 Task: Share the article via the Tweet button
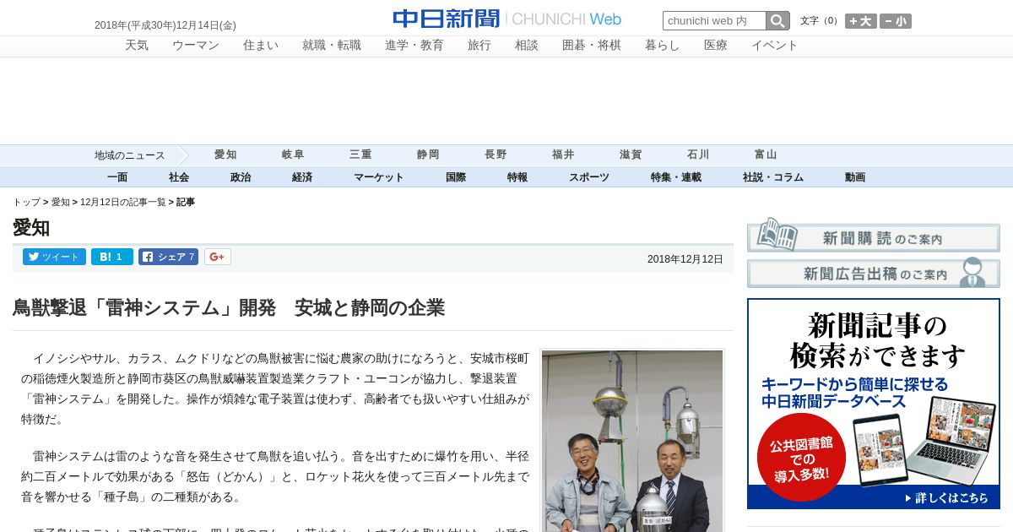(54, 257)
